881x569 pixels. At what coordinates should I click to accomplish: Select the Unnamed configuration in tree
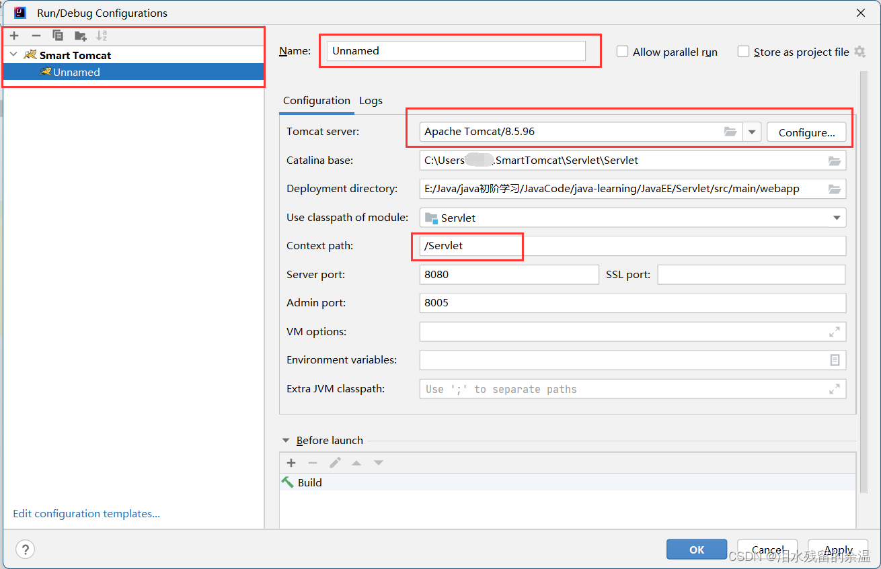134,72
